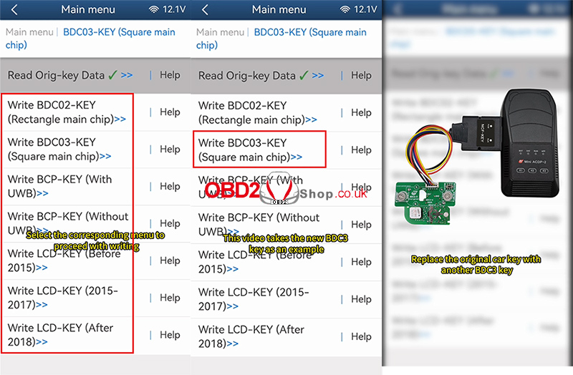
Task: Open Help for Write BDC02-KEY, left screen
Action: coord(170,112)
